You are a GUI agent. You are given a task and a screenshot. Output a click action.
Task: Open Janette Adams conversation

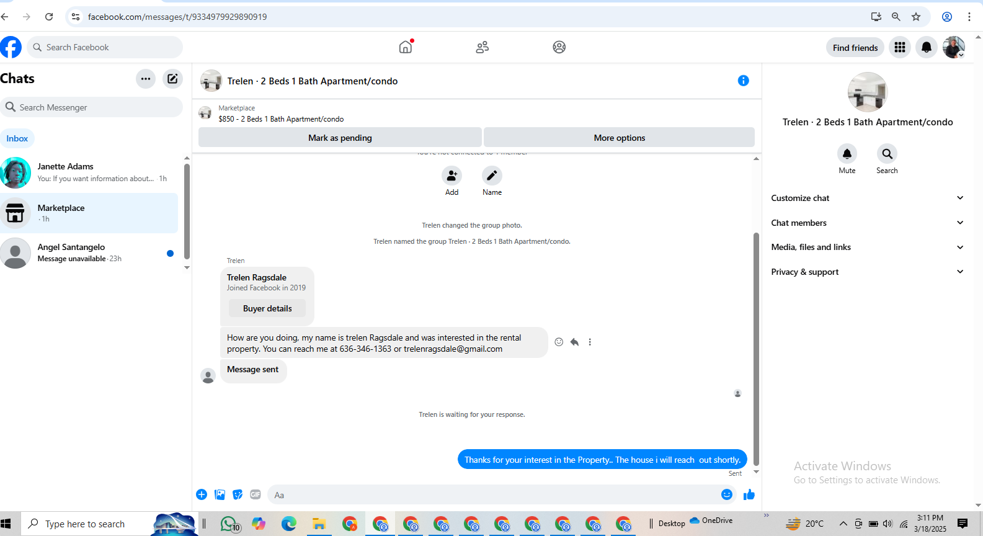(x=89, y=172)
